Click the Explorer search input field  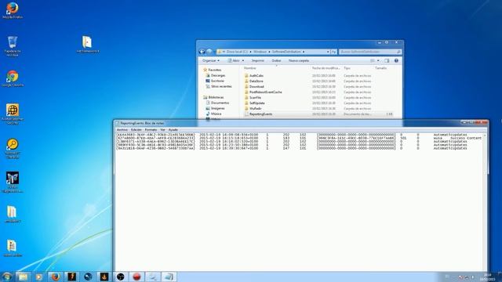tap(369, 52)
